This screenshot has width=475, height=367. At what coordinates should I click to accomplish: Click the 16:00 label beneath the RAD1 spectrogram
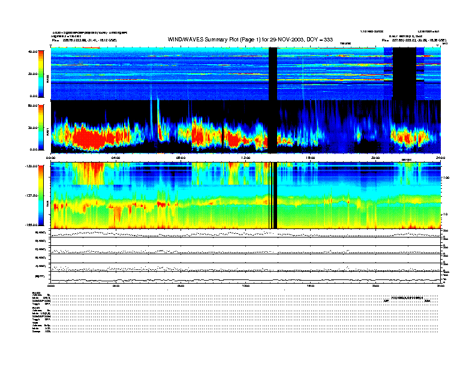(x=311, y=158)
